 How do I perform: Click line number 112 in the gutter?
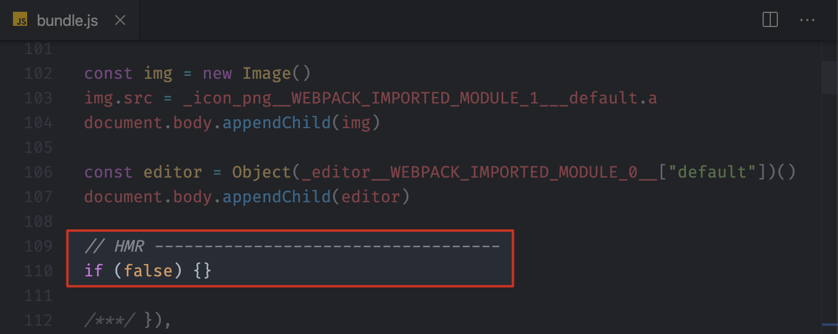(38, 320)
